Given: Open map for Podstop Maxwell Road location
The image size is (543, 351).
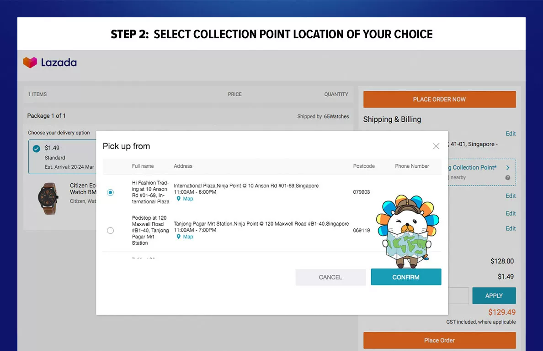Looking at the screenshot, I should pos(185,237).
